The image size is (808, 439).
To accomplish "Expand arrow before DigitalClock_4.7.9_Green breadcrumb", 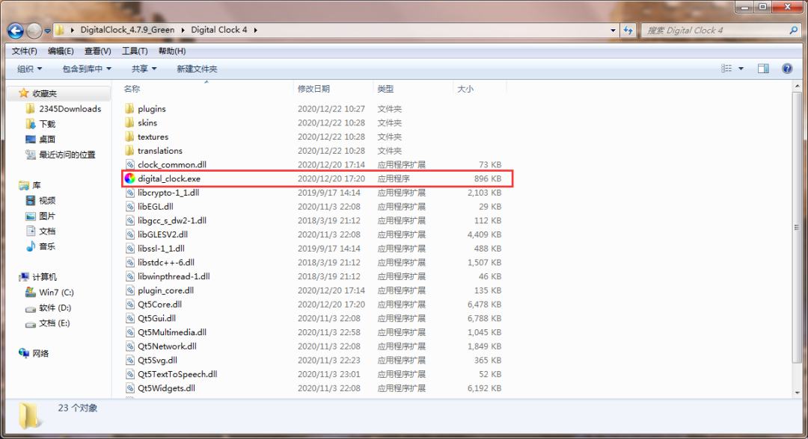I will click(72, 31).
